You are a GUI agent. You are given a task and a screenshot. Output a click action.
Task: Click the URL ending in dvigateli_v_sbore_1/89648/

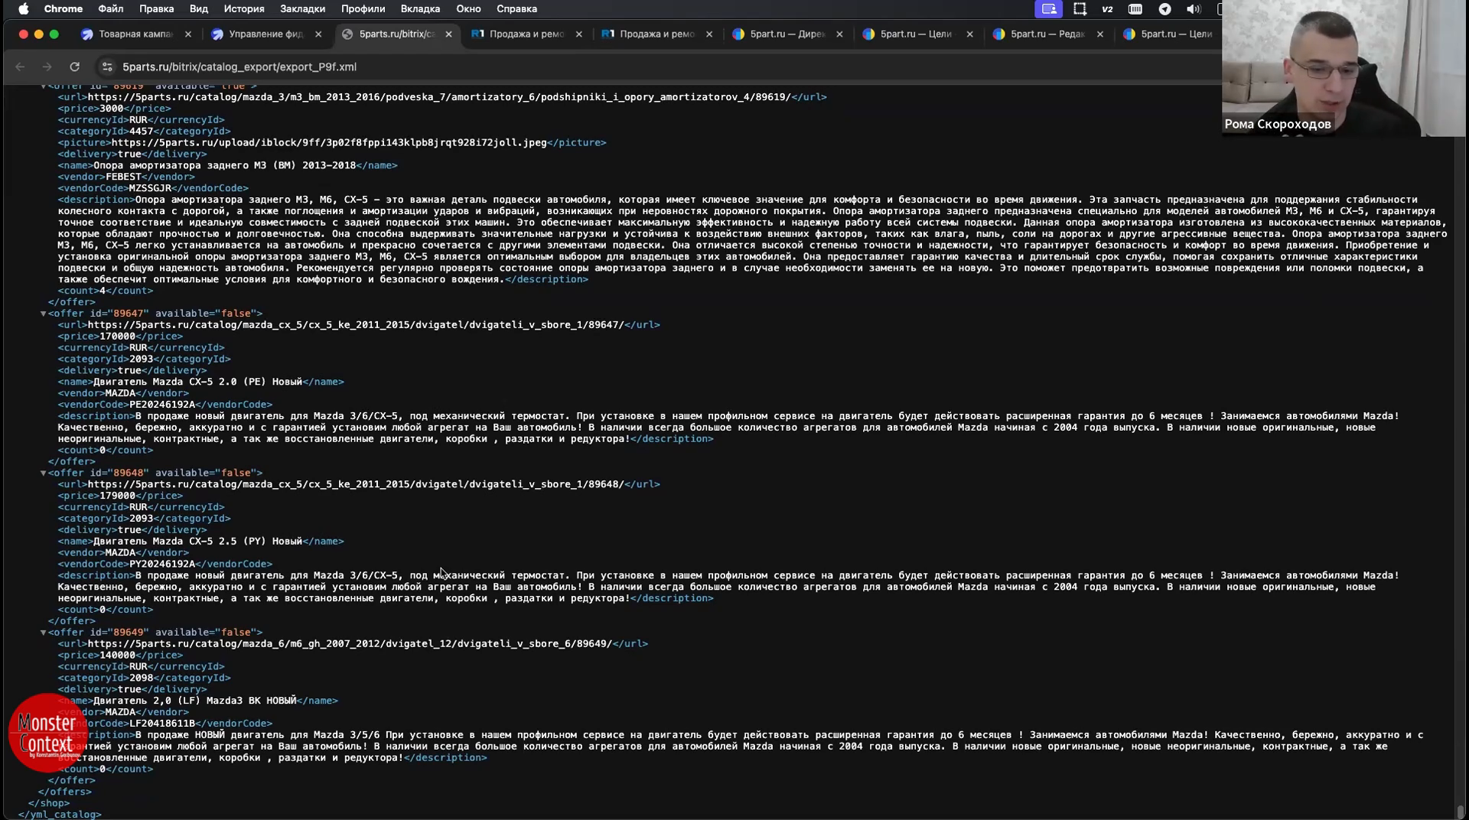[356, 484]
